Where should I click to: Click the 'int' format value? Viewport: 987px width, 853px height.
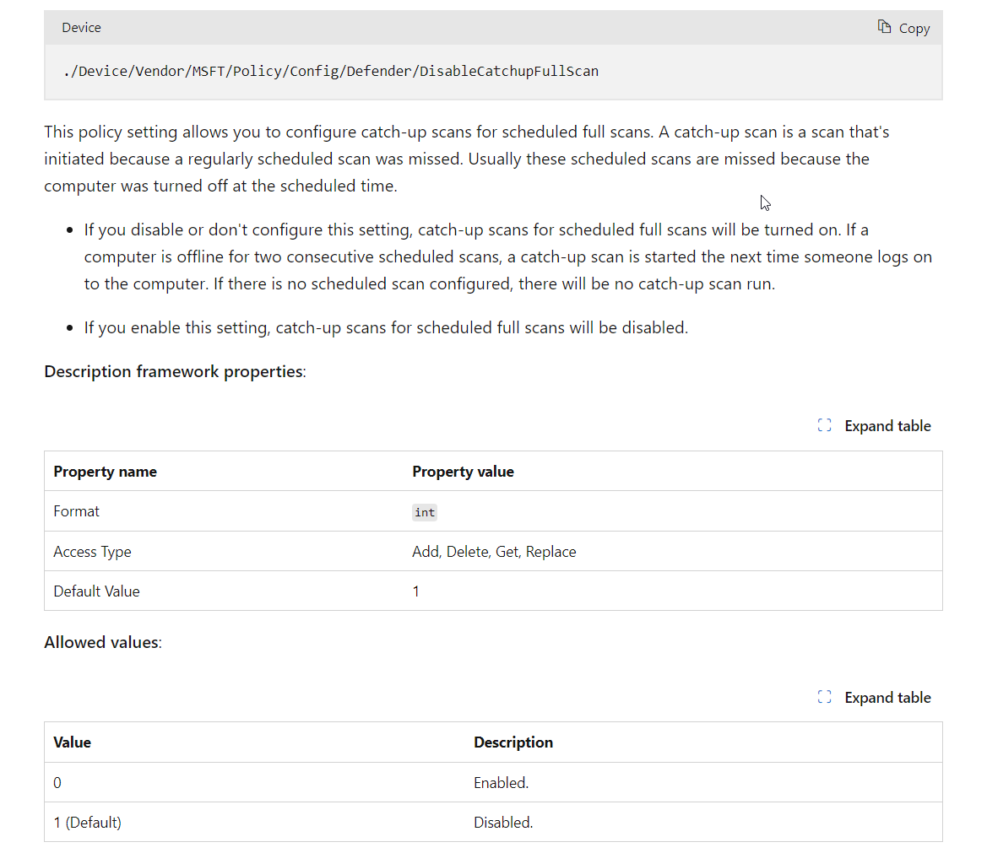(425, 512)
